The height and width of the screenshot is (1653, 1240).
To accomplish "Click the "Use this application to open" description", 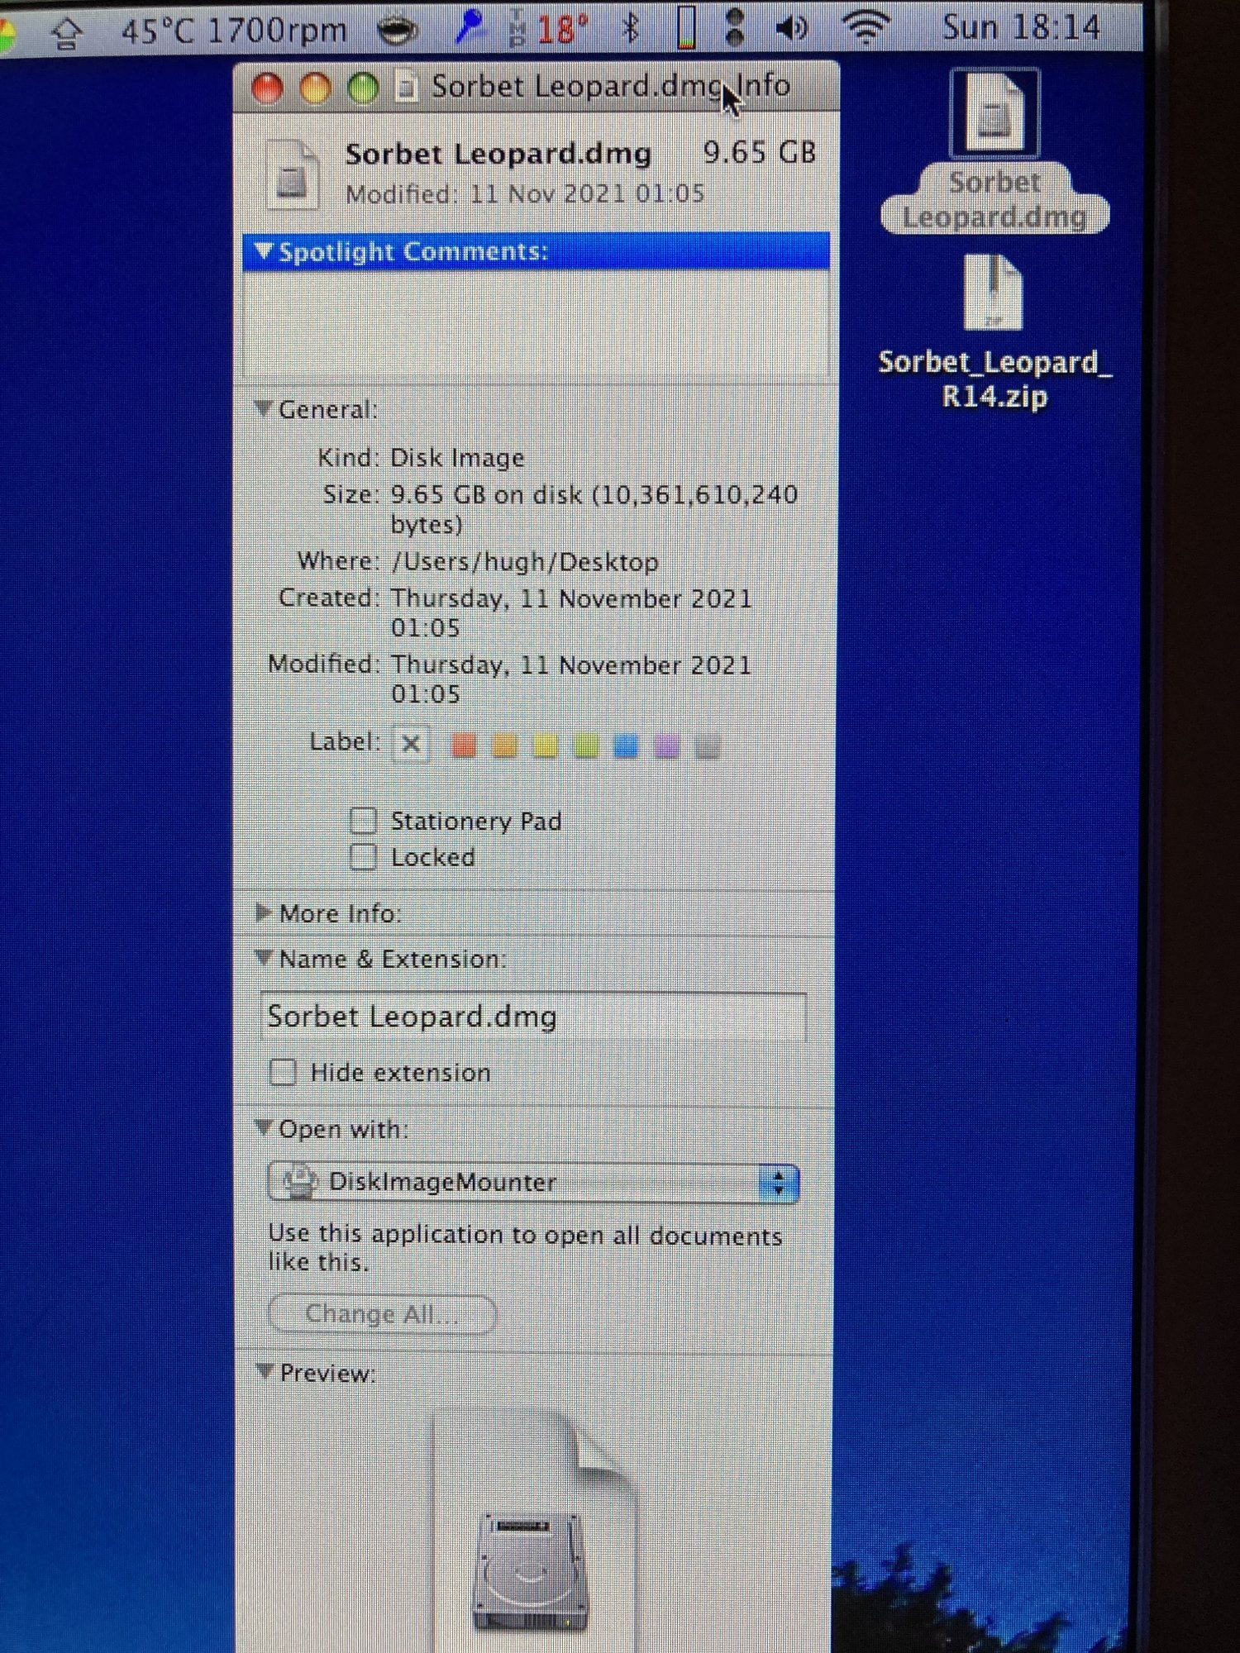I will tap(525, 1248).
